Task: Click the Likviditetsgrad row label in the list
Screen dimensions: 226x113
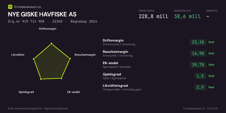Action: 115,86
